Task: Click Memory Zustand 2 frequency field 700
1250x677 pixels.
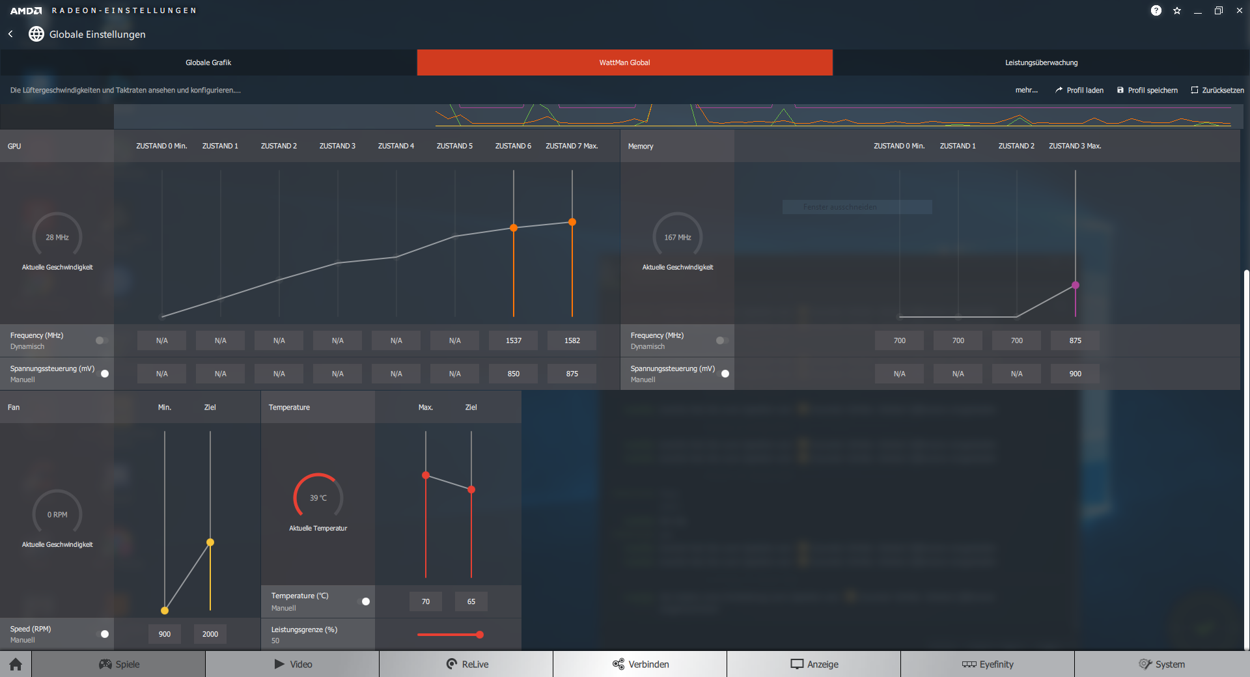Action: [x=1017, y=340]
